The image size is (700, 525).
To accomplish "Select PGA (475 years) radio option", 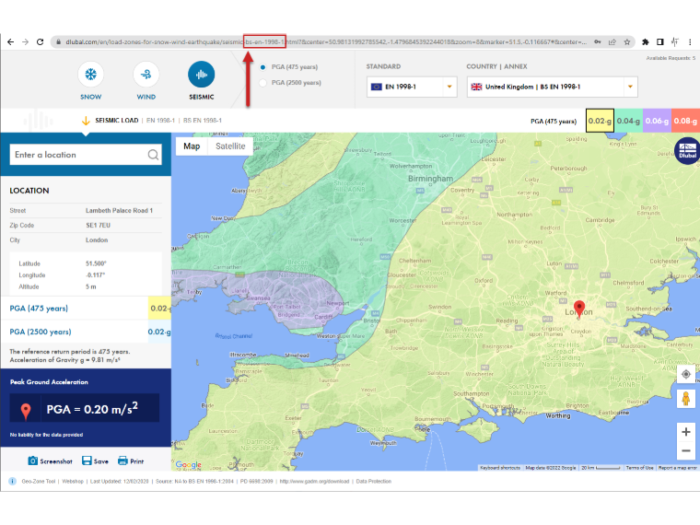I will [262, 67].
